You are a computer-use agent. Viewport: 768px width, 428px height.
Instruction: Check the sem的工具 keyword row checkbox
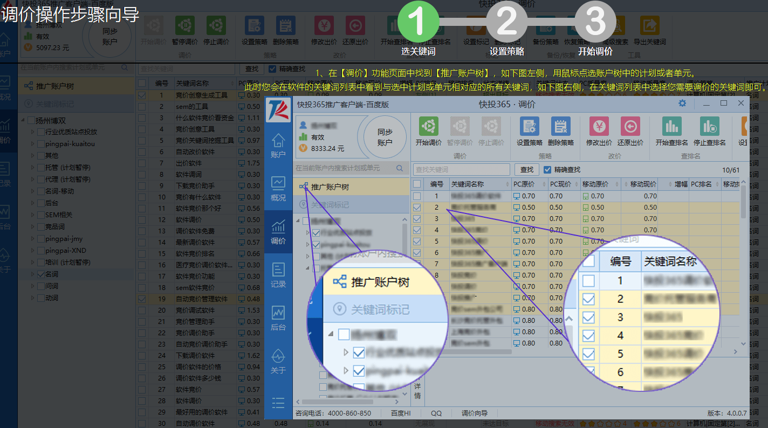coord(142,106)
